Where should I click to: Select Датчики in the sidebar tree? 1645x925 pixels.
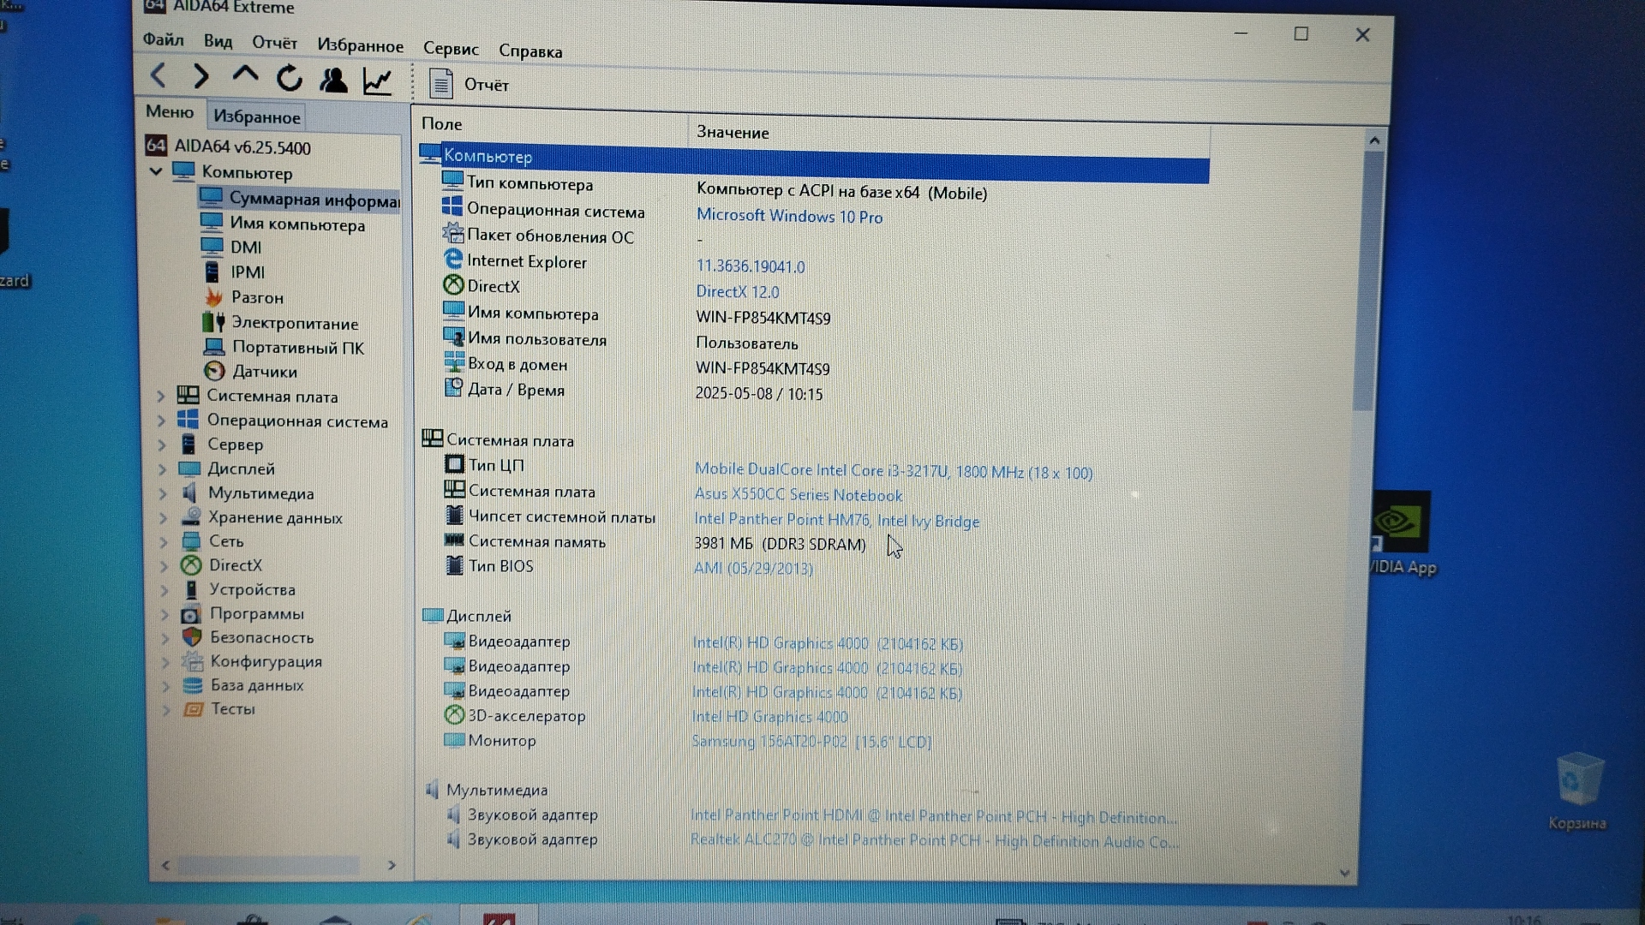point(264,372)
